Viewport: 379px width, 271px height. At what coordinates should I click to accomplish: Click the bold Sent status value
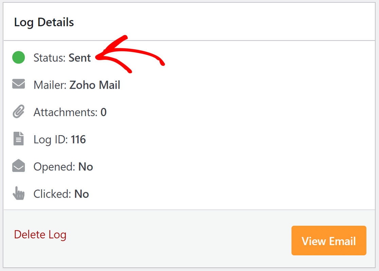pyautogui.click(x=80, y=57)
